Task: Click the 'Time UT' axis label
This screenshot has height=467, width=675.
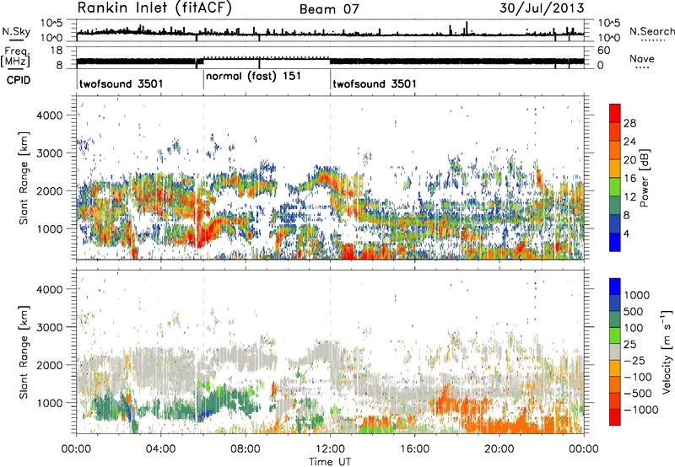Action: coord(330,462)
